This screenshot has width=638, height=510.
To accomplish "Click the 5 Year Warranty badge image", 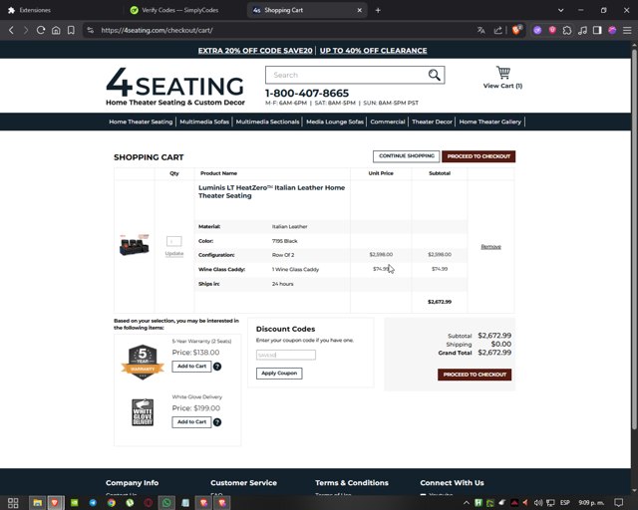I will 143,362.
